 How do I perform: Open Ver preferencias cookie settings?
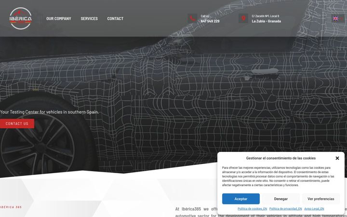320,199
